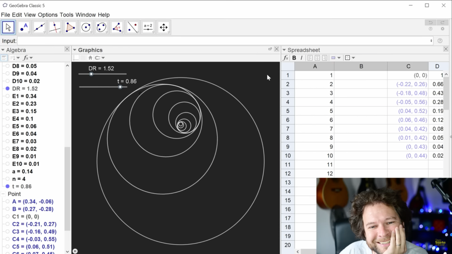Select the Move arrow tool

click(8, 27)
